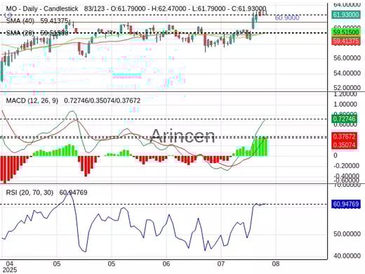
Task: Select the SMA (40) indicator label
Action: pyautogui.click(x=20, y=21)
